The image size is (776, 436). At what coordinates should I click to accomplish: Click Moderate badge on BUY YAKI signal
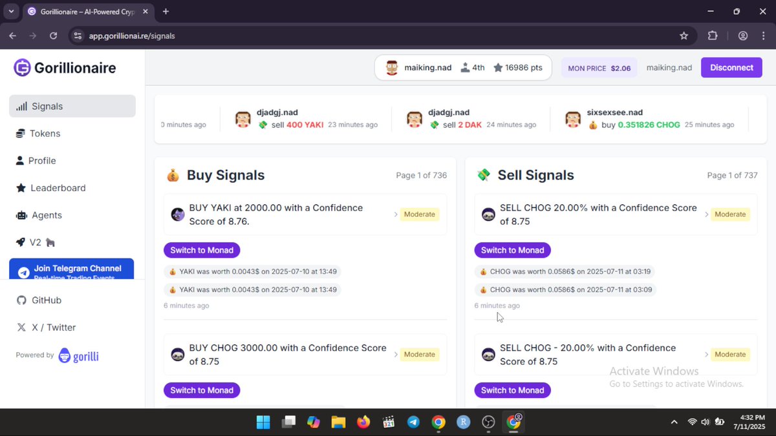[420, 214]
